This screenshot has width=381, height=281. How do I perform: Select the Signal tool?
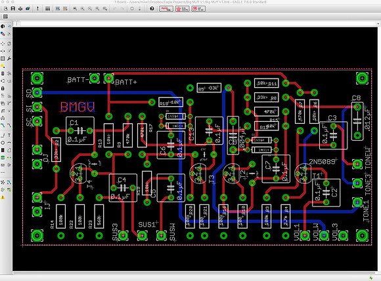point(9,158)
